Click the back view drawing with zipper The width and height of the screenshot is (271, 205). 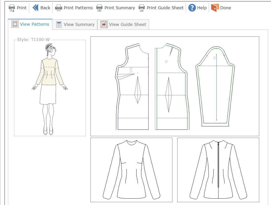(218, 170)
